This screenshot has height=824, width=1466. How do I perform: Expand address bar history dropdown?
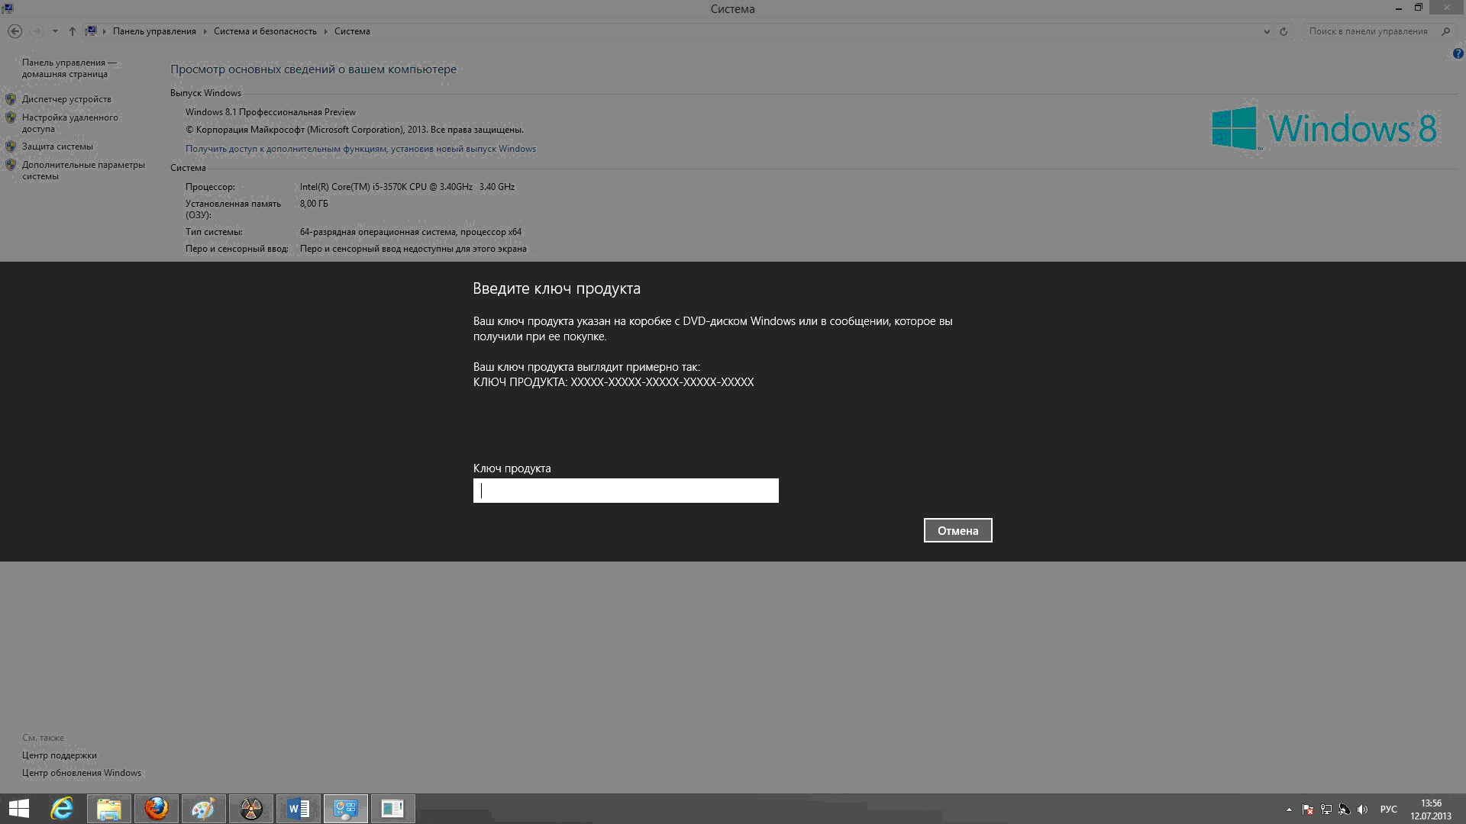point(1267,31)
